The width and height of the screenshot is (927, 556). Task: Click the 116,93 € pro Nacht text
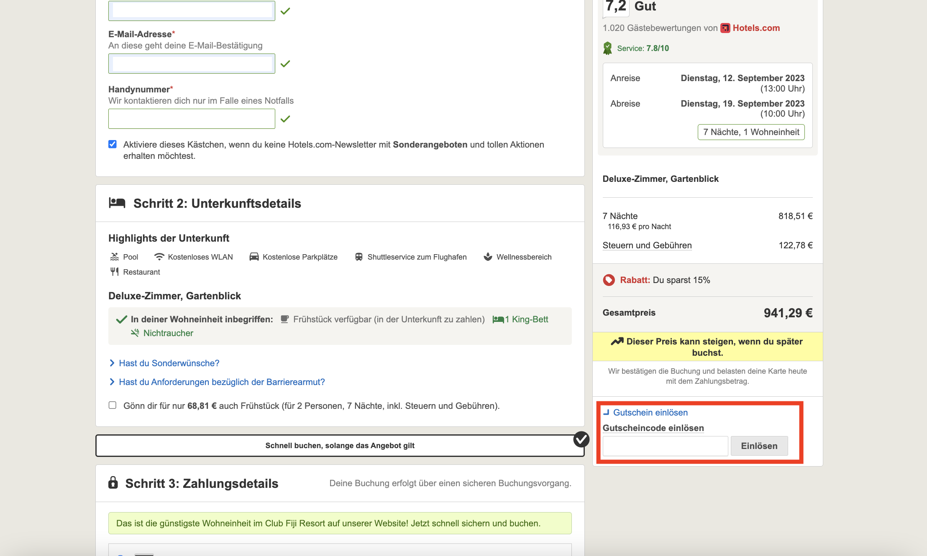tap(639, 227)
